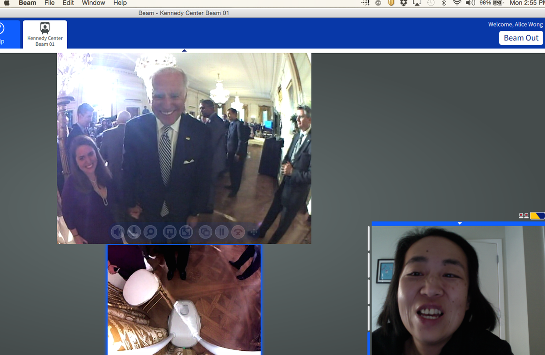
Task: Select the Kennedy Center Beam 01 tab
Action: [x=45, y=34]
